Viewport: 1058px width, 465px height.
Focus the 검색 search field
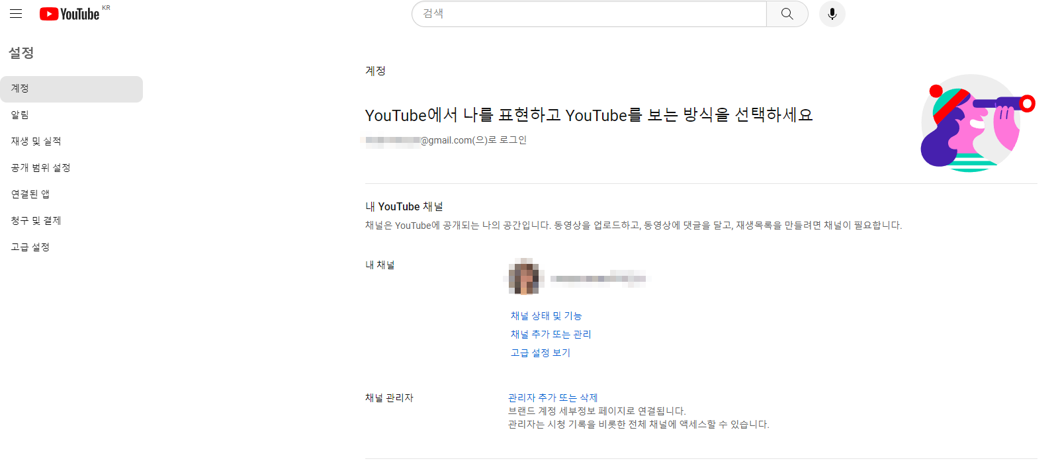[589, 14]
